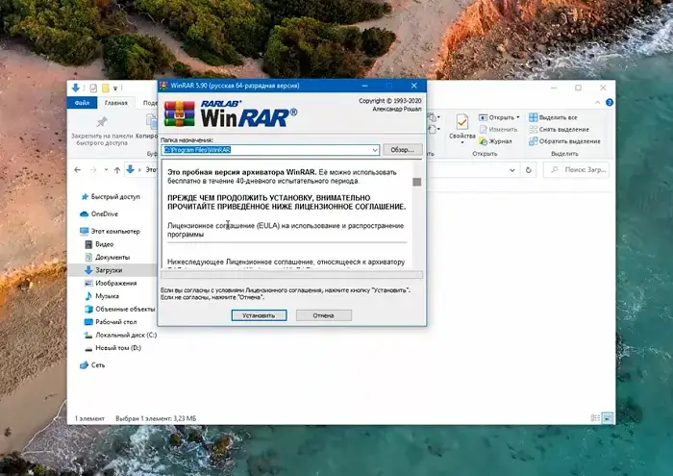
Task: Click the Открыть button in ribbon
Action: click(x=497, y=117)
